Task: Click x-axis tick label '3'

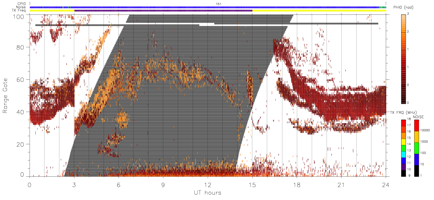Action: point(74,185)
